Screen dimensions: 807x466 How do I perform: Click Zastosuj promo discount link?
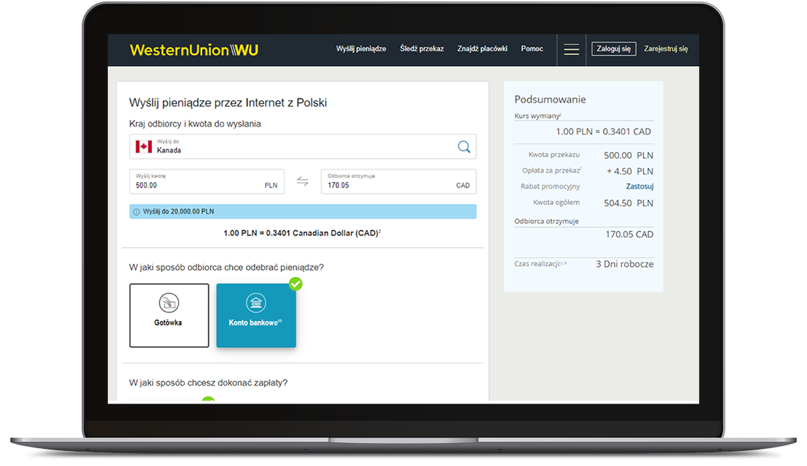click(x=639, y=186)
